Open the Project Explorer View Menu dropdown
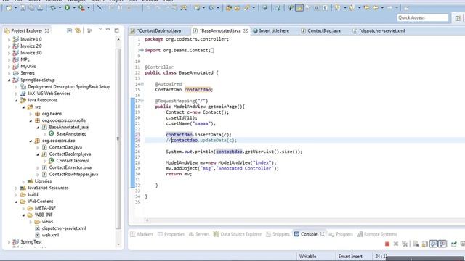 coord(100,30)
